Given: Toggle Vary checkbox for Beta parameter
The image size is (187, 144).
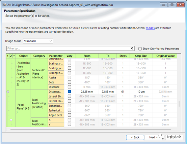Looking at the screenshot, I should coord(70,82).
